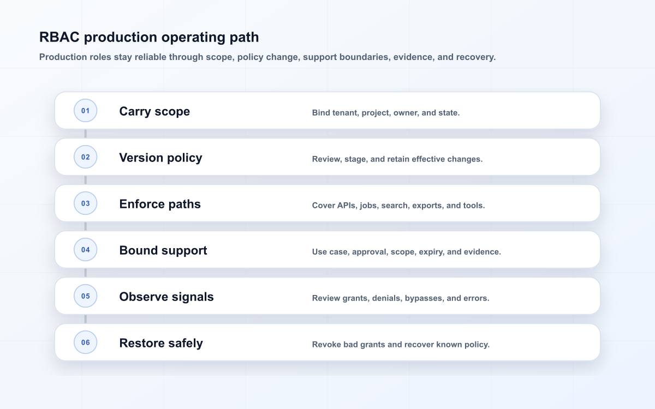Click 'Use case, approval, scope, expiry' description
The image size is (655, 409).
click(406, 252)
